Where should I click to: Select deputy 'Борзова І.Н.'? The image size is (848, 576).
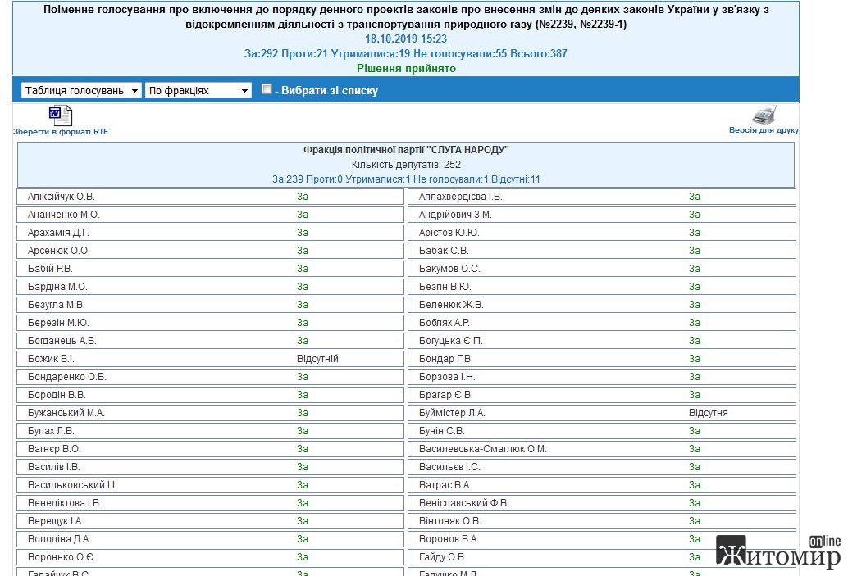click(x=447, y=377)
